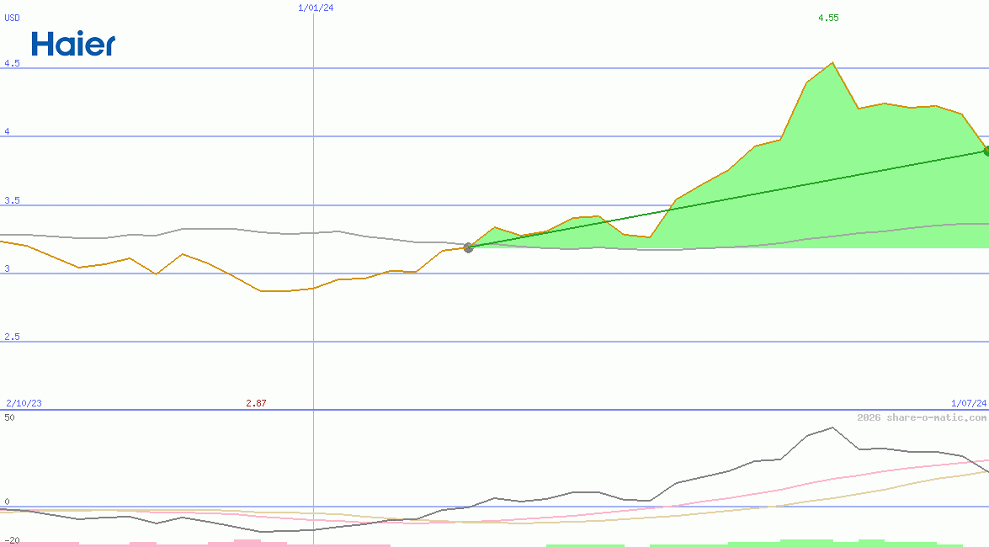The width and height of the screenshot is (989, 547).
Task: Select the green trend end marker
Action: tap(986, 151)
